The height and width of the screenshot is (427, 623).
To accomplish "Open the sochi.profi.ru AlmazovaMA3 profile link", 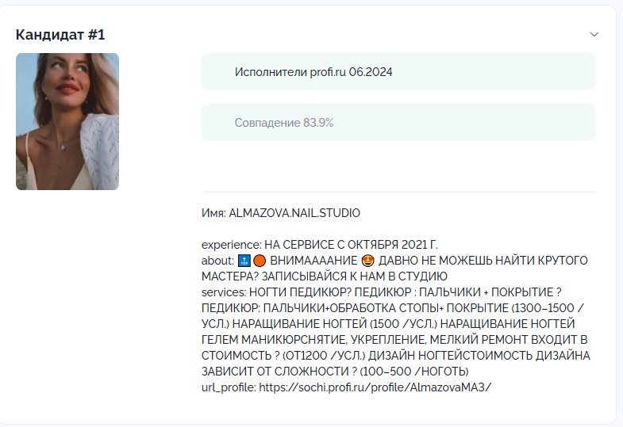I will tap(375, 387).
